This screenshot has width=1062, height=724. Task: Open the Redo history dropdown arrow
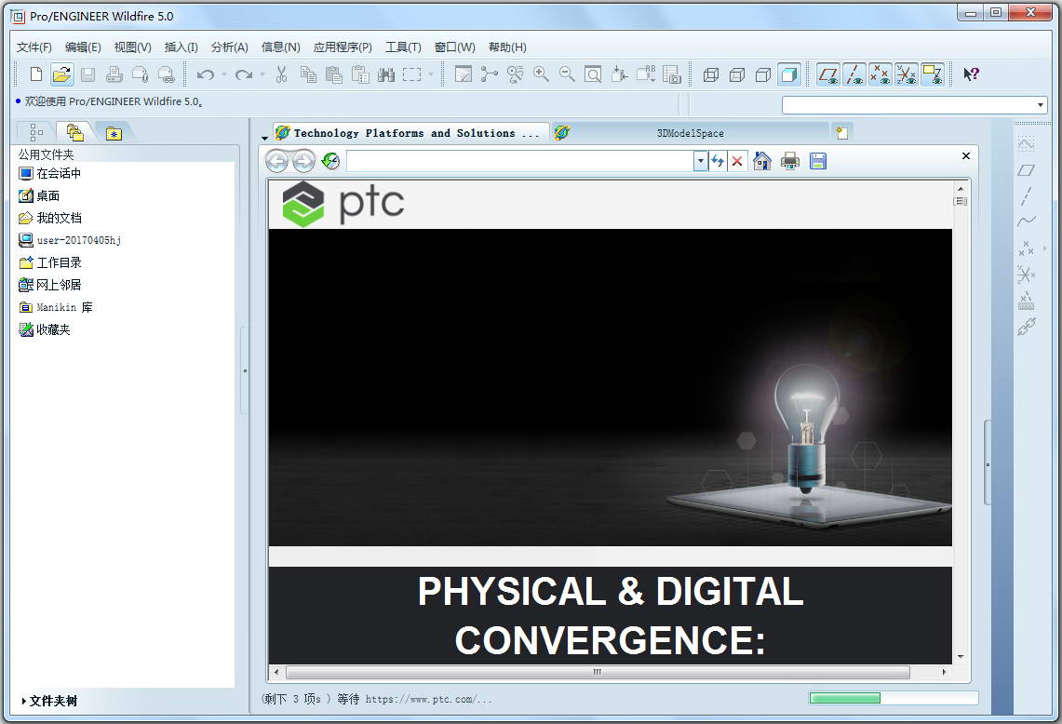coord(262,74)
